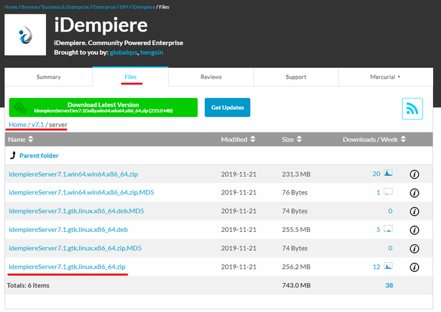Screen dimensions: 441x312
Task: Click the Download Latest Version button
Action: click(103, 108)
